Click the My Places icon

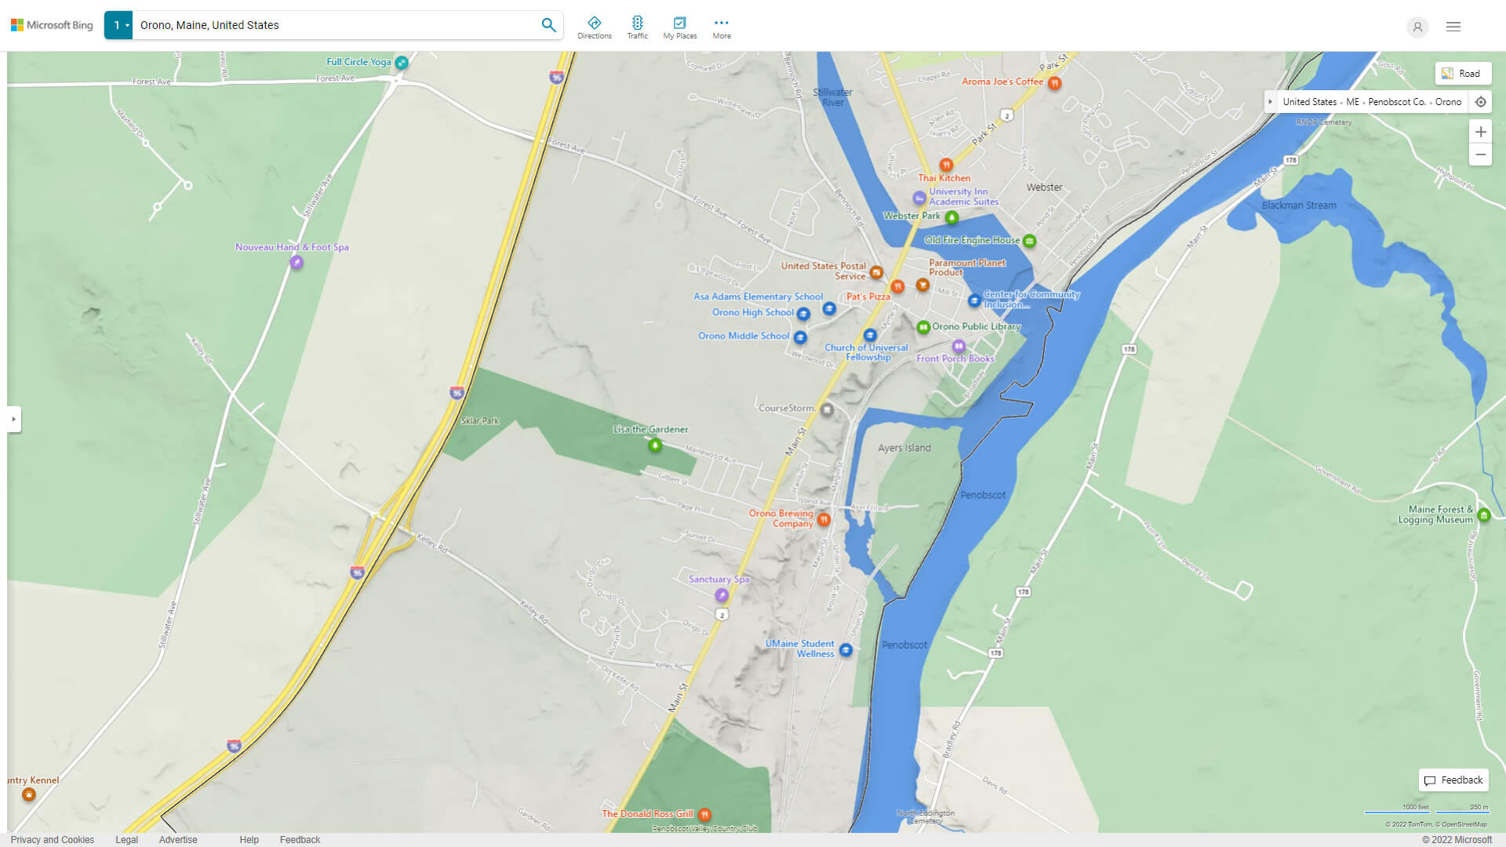[x=679, y=25]
